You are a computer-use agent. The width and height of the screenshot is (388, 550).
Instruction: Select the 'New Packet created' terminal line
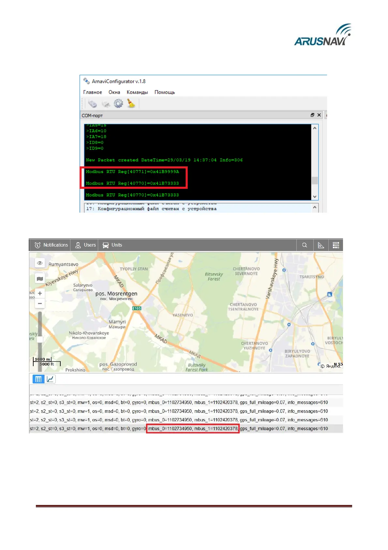164,160
